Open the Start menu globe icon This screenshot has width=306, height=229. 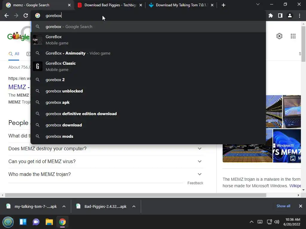(x=8, y=222)
